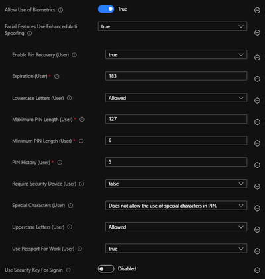Open the Facial Features Use Enhanced Anti Spoofing dropdown

[x=172, y=26]
